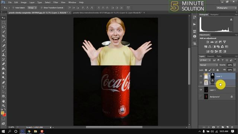Click the red background color swatch
This screenshot has width=238, height=134.
5,115
